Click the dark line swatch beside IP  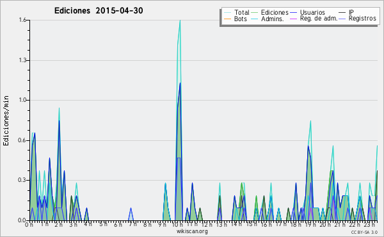342,13
